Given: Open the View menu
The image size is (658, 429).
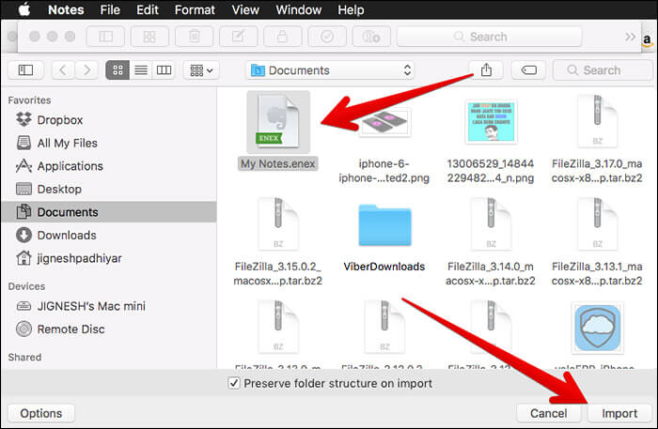Looking at the screenshot, I should pos(245,9).
